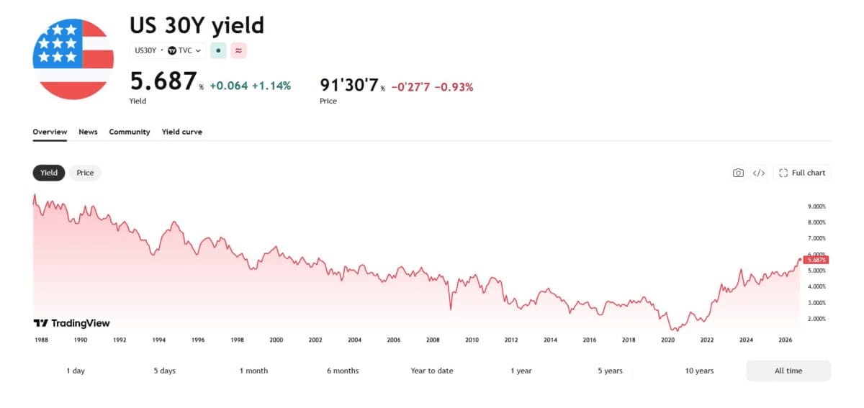Switch to the News tab
The image size is (864, 408).
coord(88,132)
